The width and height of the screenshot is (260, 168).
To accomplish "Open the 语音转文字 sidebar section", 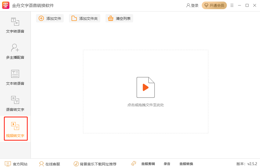I will 15,103.
